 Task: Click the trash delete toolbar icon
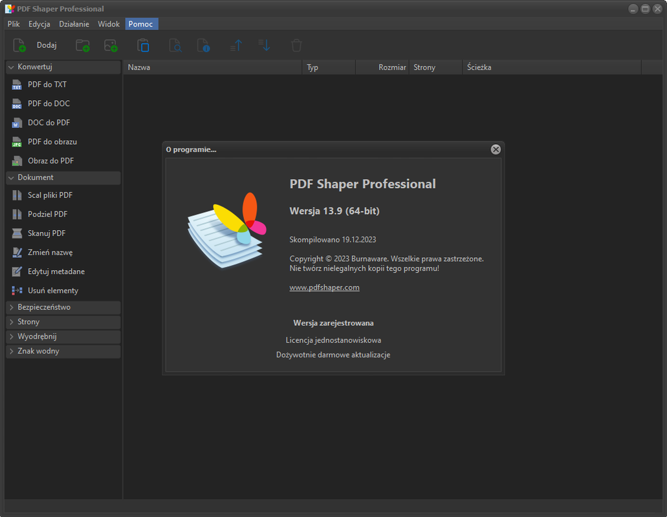[x=296, y=45]
